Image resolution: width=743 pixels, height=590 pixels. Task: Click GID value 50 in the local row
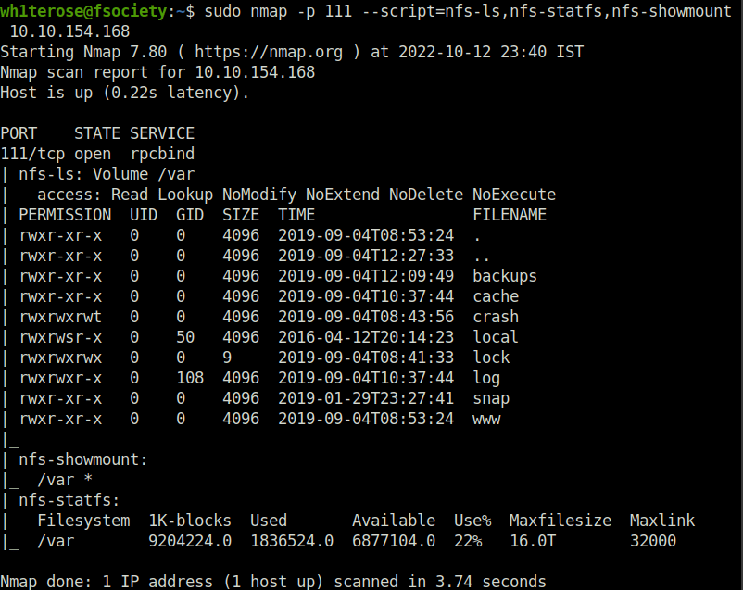coord(185,337)
